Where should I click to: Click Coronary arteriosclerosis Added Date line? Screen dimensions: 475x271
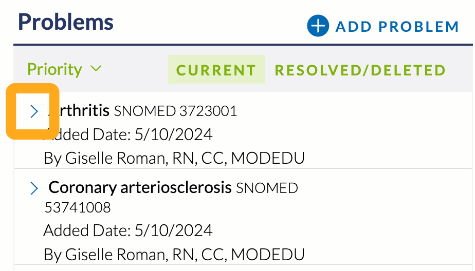(128, 230)
